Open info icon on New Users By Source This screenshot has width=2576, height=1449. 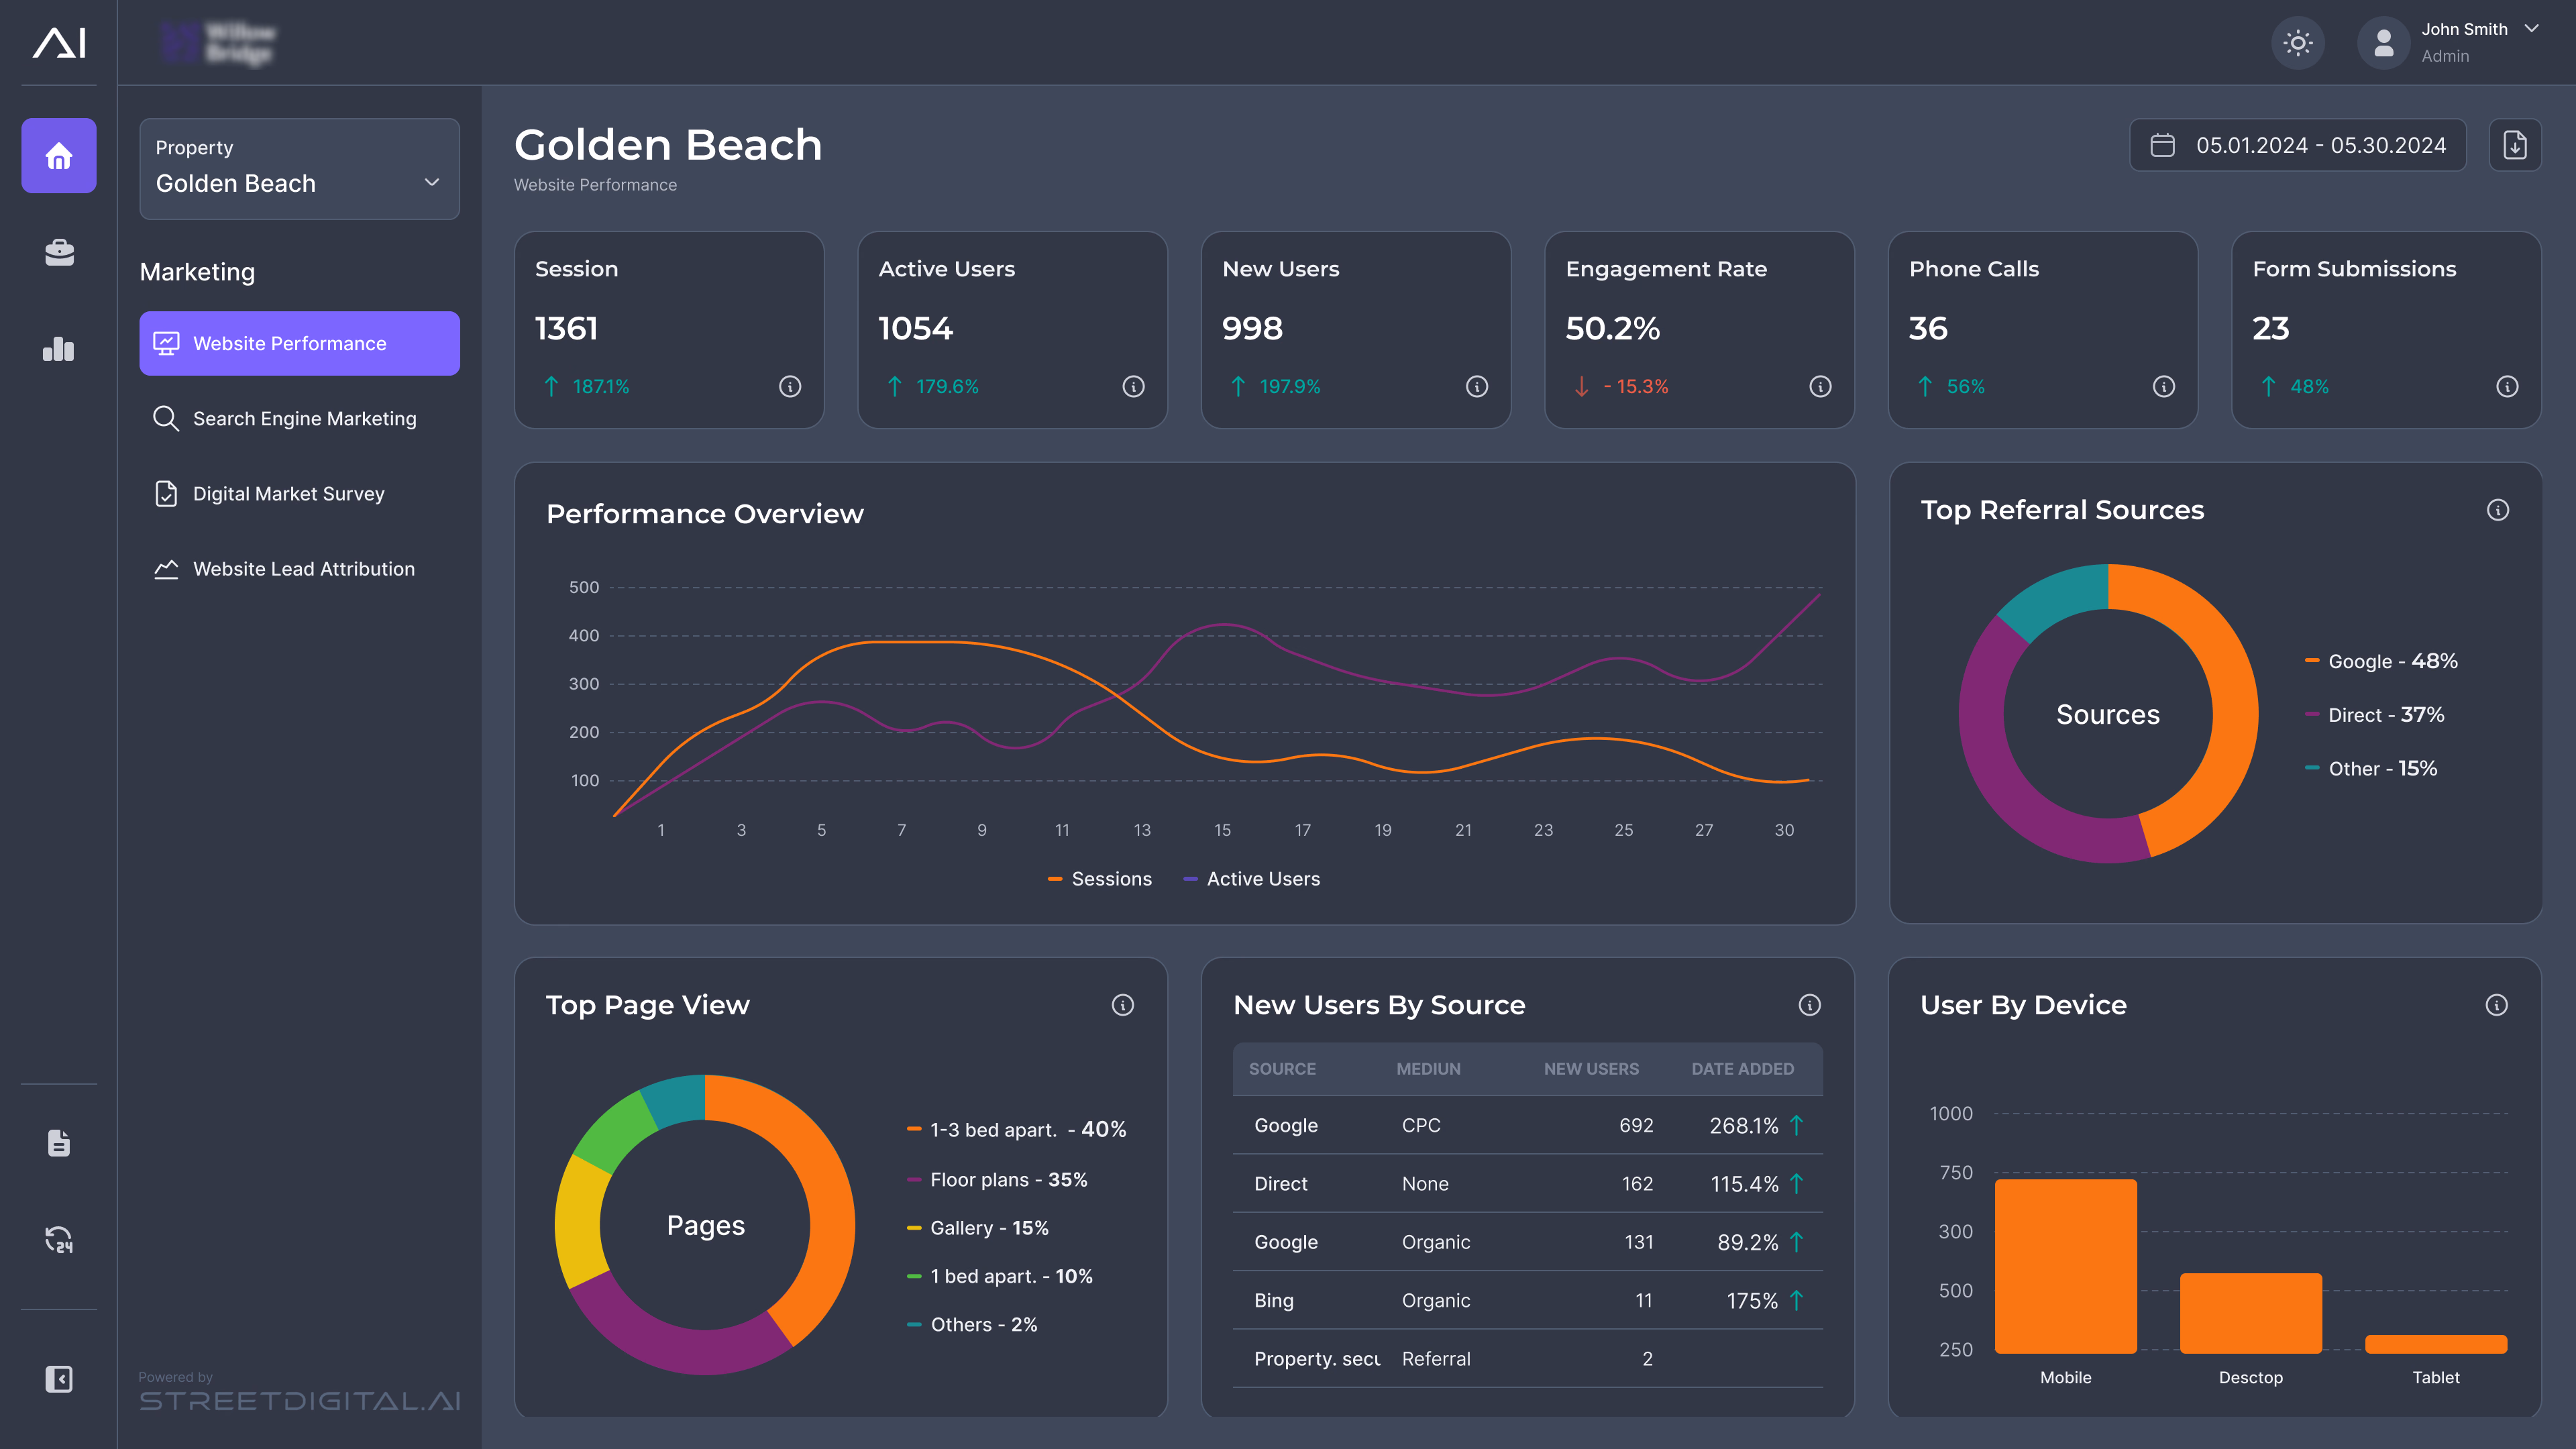(x=1810, y=1005)
